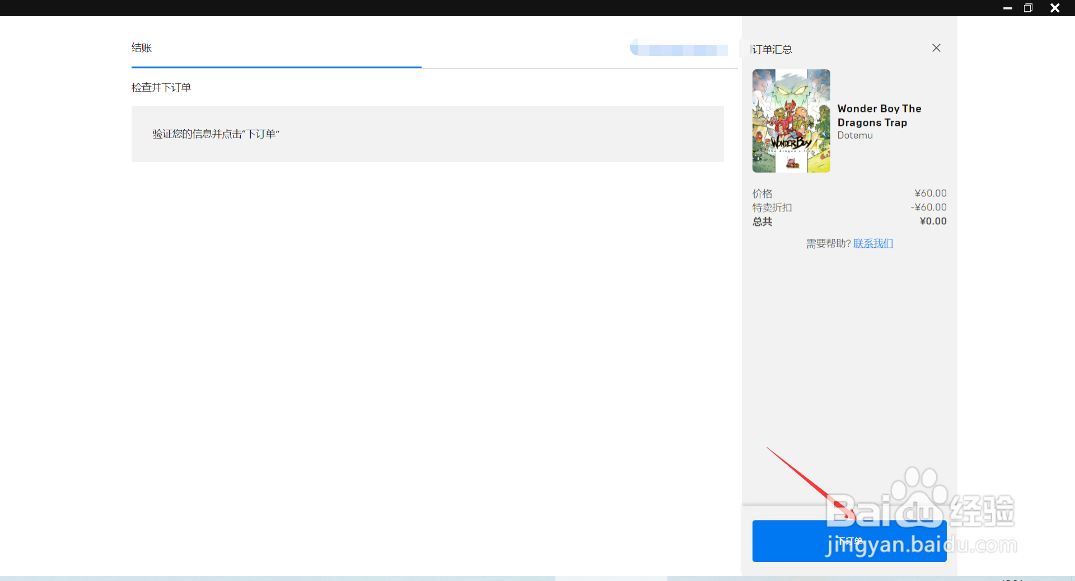Click the Wonder Boy The Dragons Trap title
The height and width of the screenshot is (581, 1075).
click(879, 115)
